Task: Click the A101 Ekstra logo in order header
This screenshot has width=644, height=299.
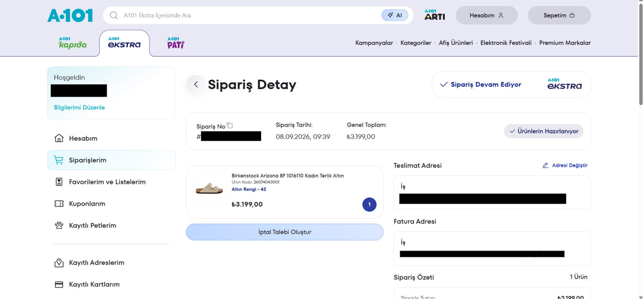Action: 564,84
